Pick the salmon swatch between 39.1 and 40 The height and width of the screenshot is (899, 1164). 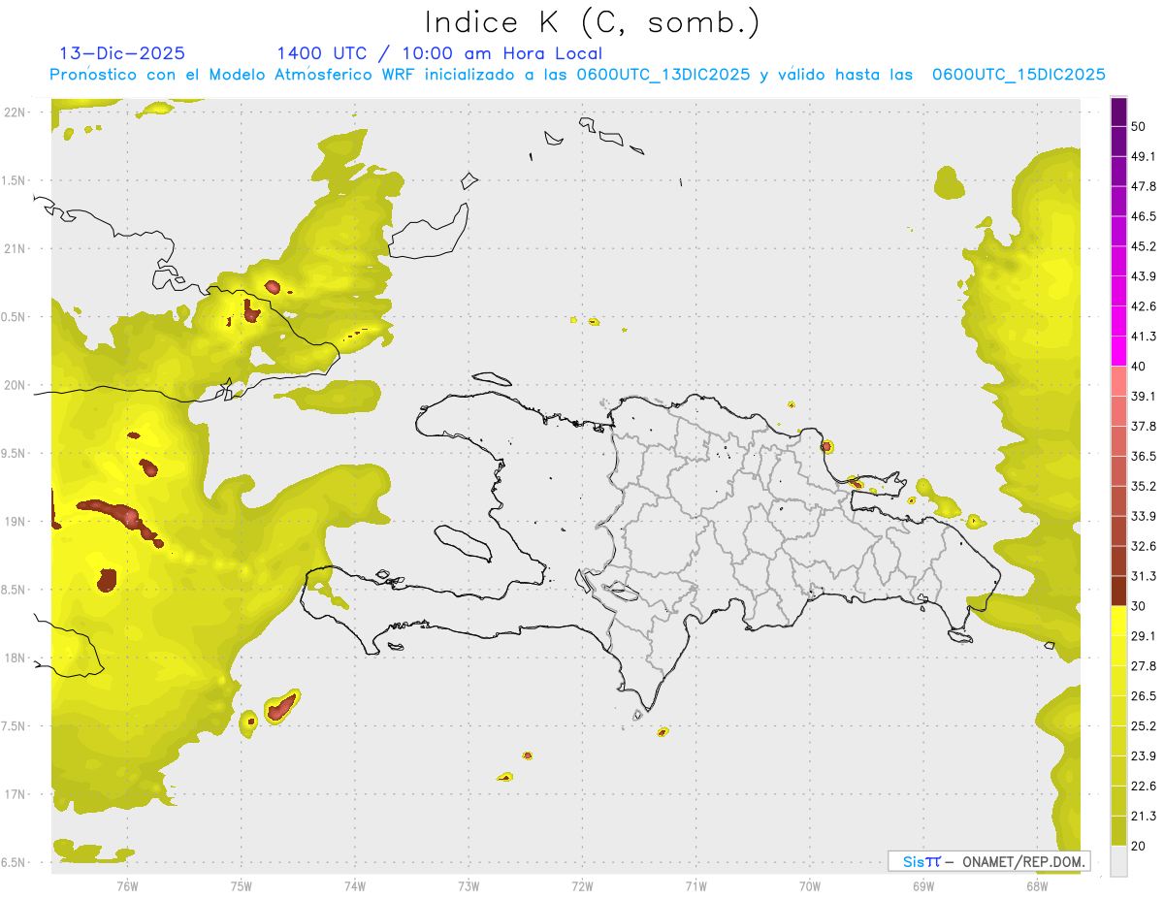[x=1118, y=381]
